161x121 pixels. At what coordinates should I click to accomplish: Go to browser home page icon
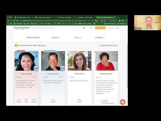17,21
